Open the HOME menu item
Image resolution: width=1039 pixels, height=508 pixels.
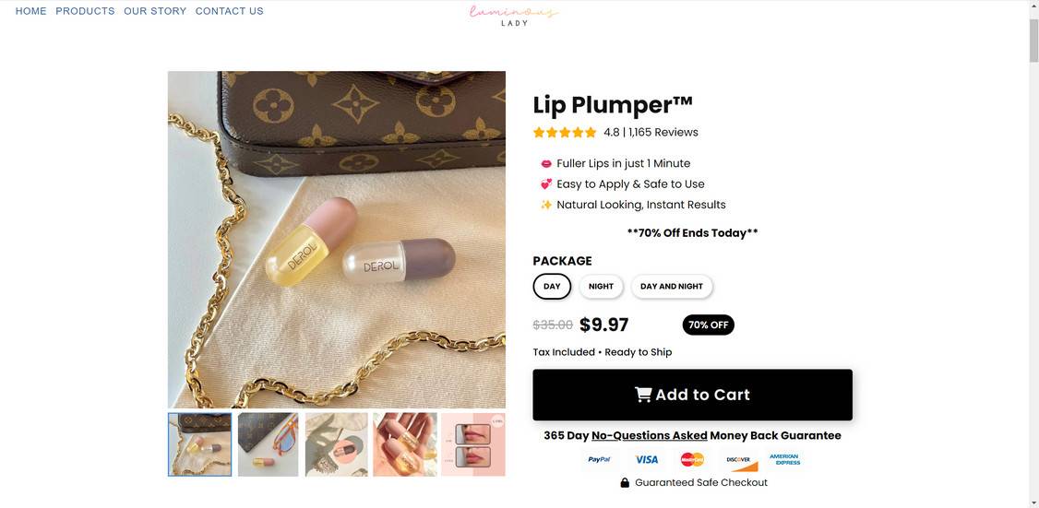click(31, 11)
